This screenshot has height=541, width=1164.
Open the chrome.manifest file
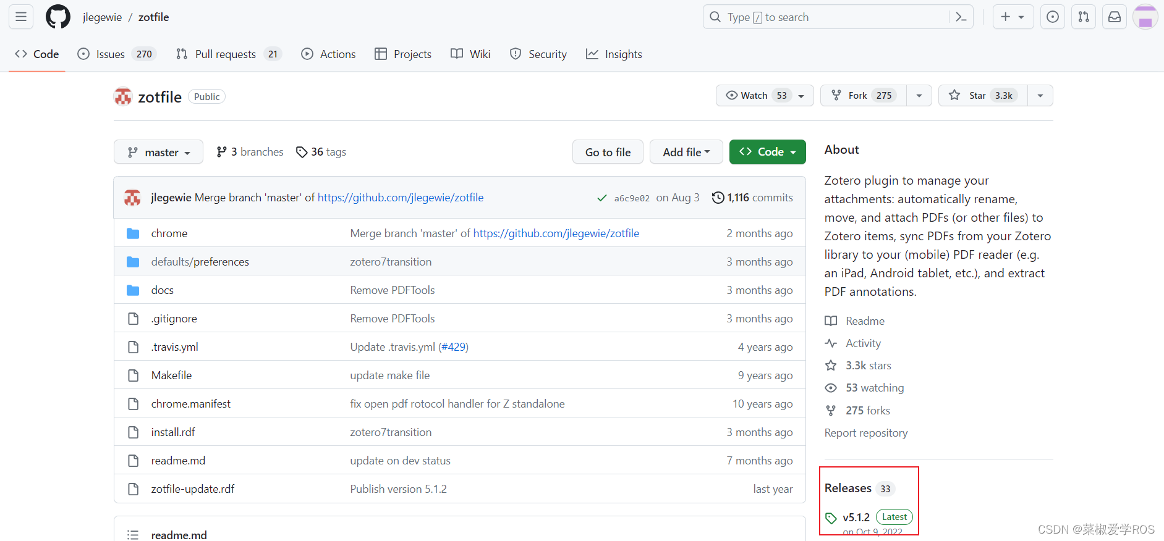(x=191, y=404)
